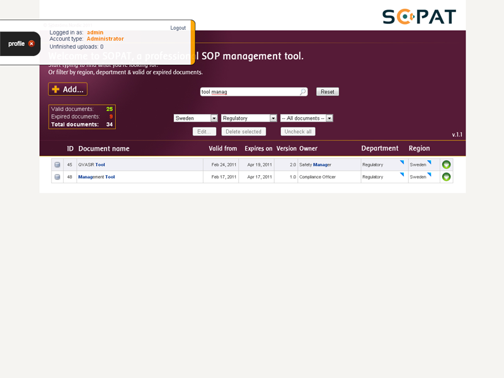This screenshot has width=504, height=378.
Task: Toggle the checkbox for Management Tool row
Action: (x=57, y=177)
